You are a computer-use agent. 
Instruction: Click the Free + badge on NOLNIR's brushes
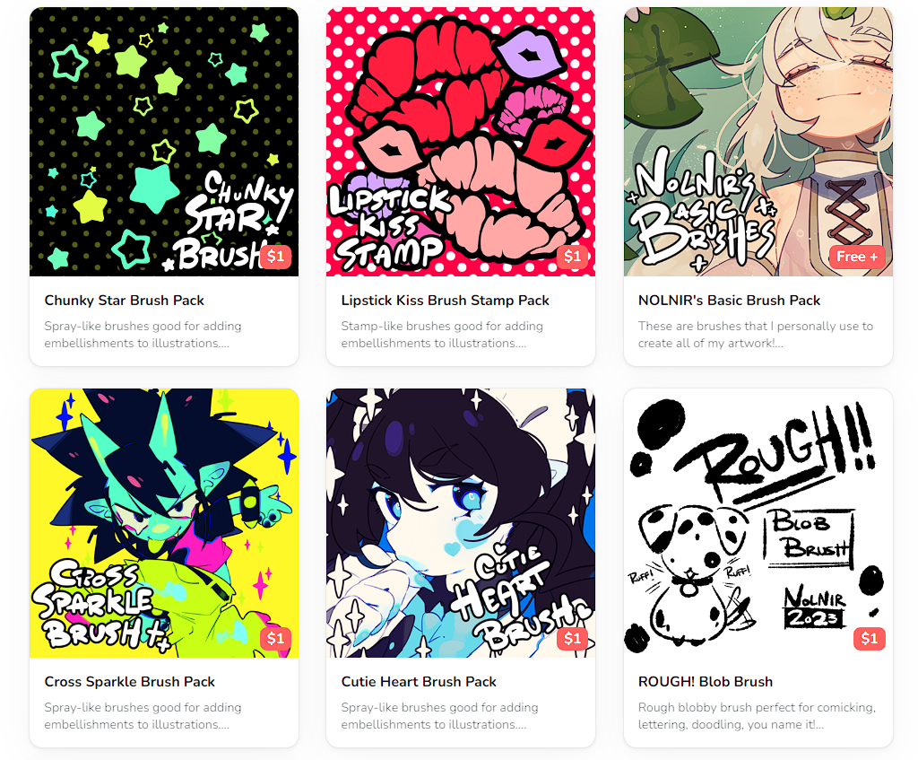point(857,257)
